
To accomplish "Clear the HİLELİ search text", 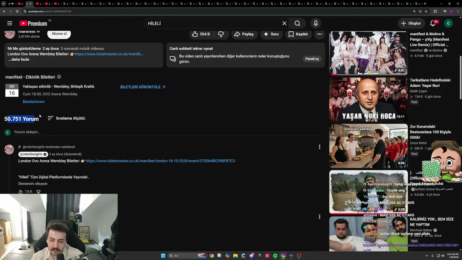I will pos(284,23).
